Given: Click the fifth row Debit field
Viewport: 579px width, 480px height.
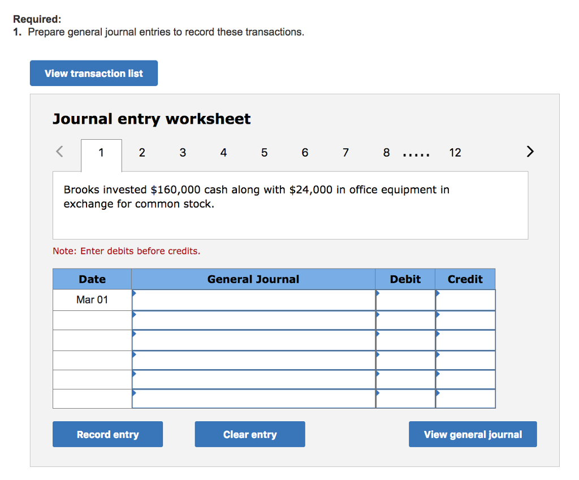Looking at the screenshot, I should point(405,379).
